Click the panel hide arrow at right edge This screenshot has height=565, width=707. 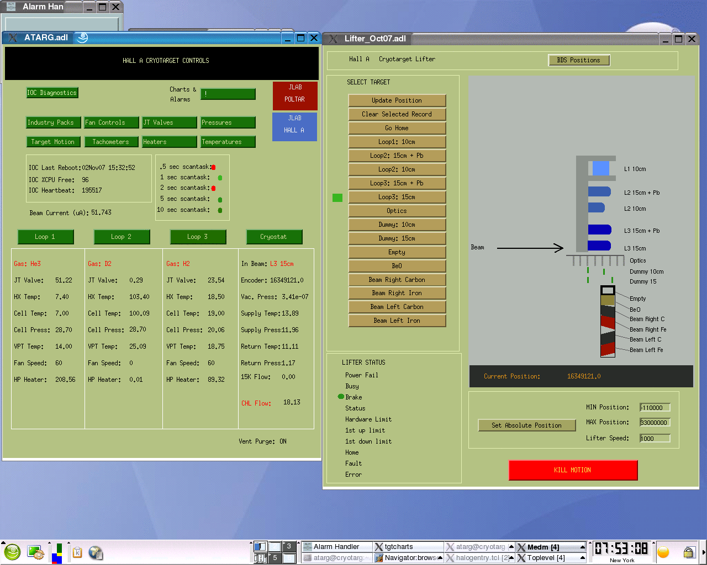[704, 552]
